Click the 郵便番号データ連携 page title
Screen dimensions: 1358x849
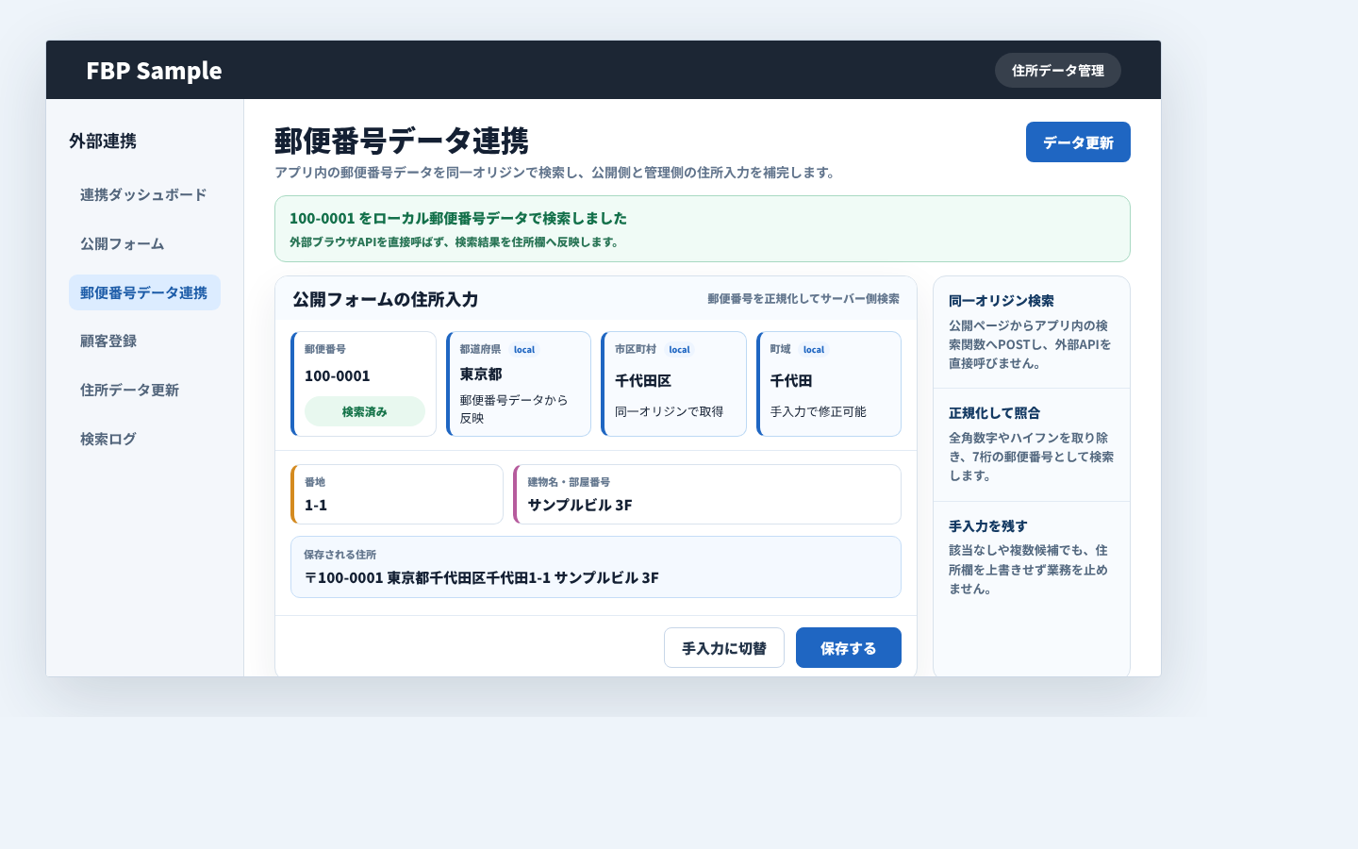coord(402,141)
